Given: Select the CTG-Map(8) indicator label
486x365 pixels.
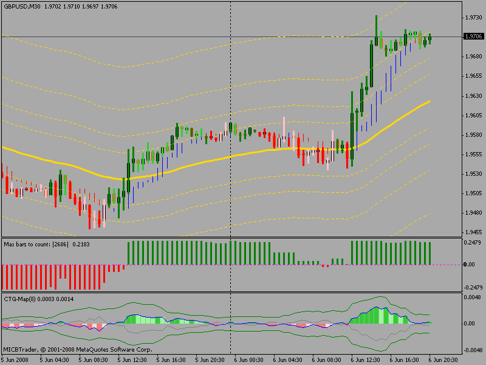Looking at the screenshot, I should click(21, 299).
